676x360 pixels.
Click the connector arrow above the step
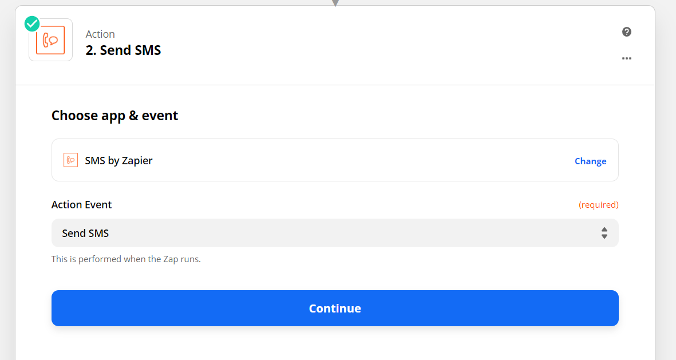click(335, 3)
